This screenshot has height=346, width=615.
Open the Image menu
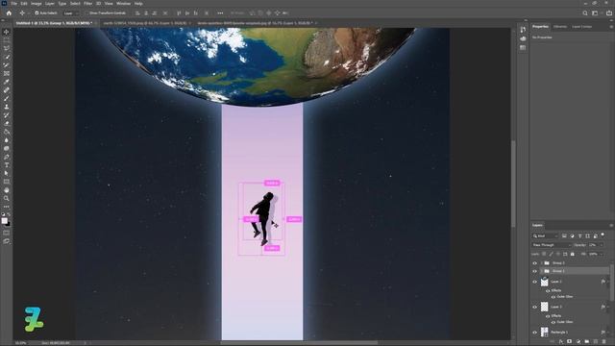37,4
